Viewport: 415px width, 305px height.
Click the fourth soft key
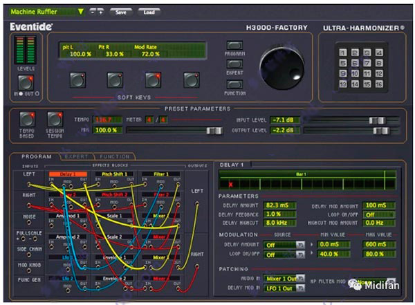(192, 80)
